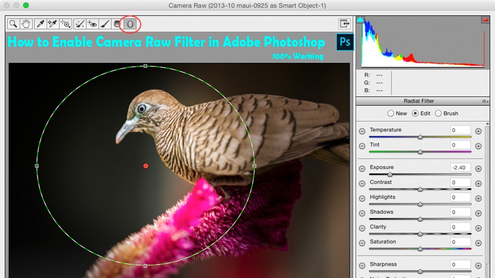Click the Saturation slider handle
This screenshot has height=278, width=495.
pos(420,249)
